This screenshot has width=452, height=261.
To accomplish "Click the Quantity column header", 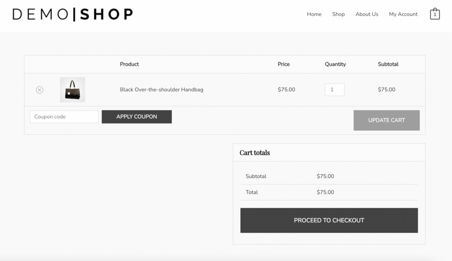I will click(x=335, y=64).
